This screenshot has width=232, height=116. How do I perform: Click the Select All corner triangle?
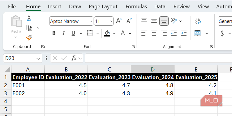(7, 69)
